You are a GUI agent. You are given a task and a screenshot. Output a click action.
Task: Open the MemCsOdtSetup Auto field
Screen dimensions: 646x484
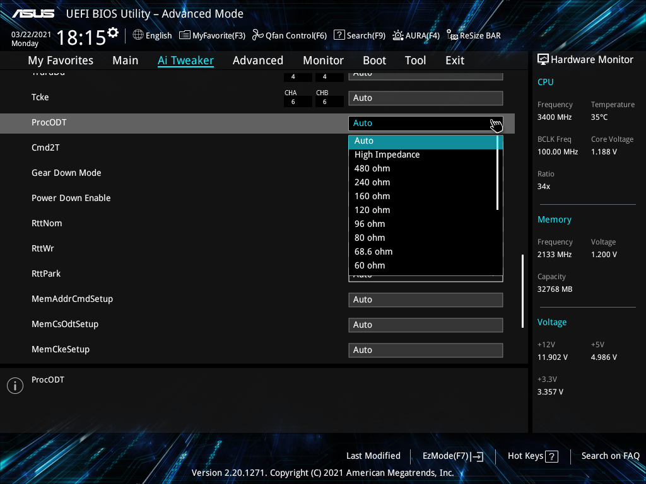(426, 325)
